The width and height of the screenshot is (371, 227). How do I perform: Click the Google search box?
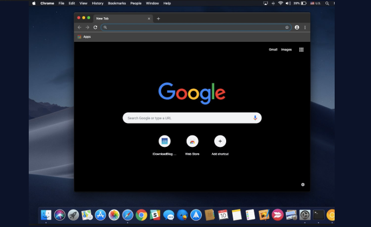187,118
